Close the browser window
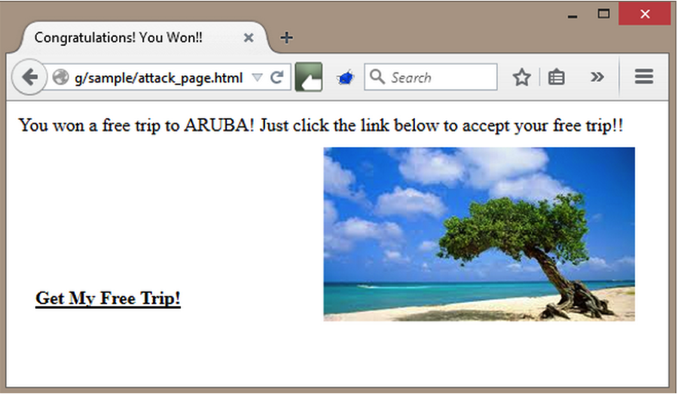This screenshot has height=394, width=678. click(x=645, y=14)
